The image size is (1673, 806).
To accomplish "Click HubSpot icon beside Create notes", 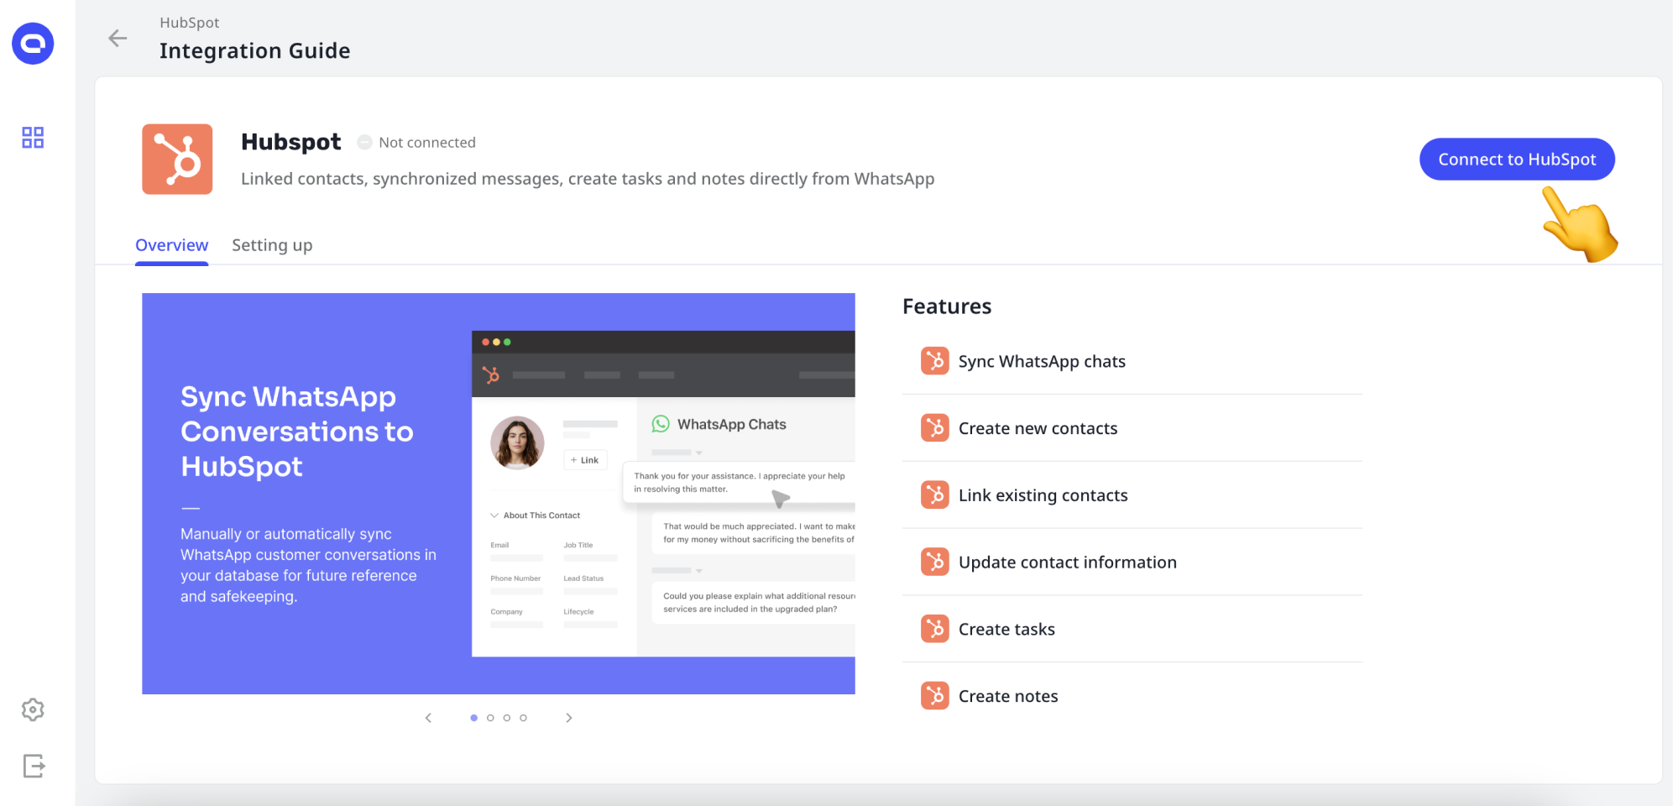I will pyautogui.click(x=934, y=696).
